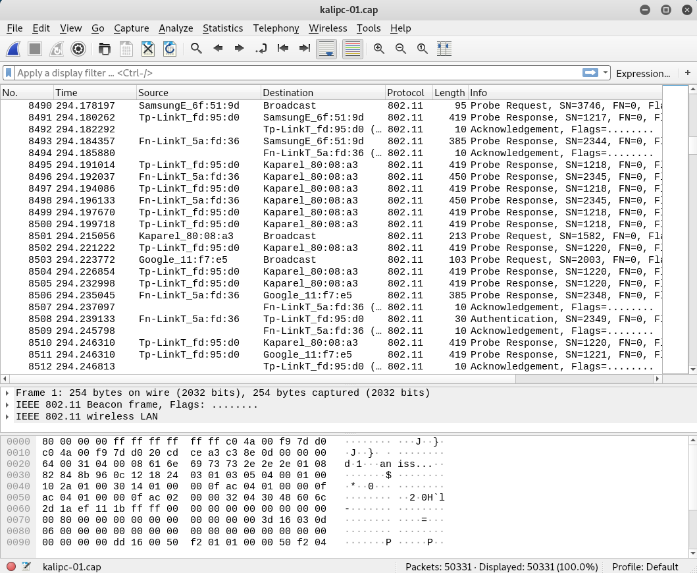Sort by the Length column header
This screenshot has width=697, height=573.
pos(450,92)
